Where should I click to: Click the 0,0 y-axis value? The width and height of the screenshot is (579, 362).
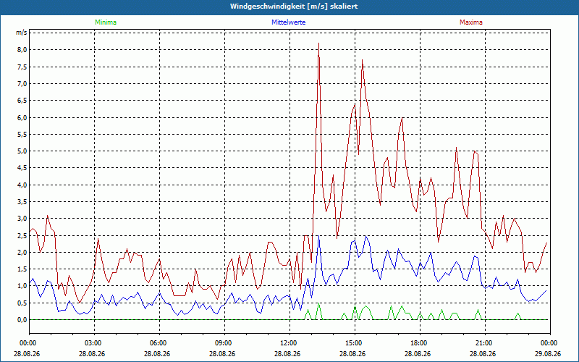22,320
